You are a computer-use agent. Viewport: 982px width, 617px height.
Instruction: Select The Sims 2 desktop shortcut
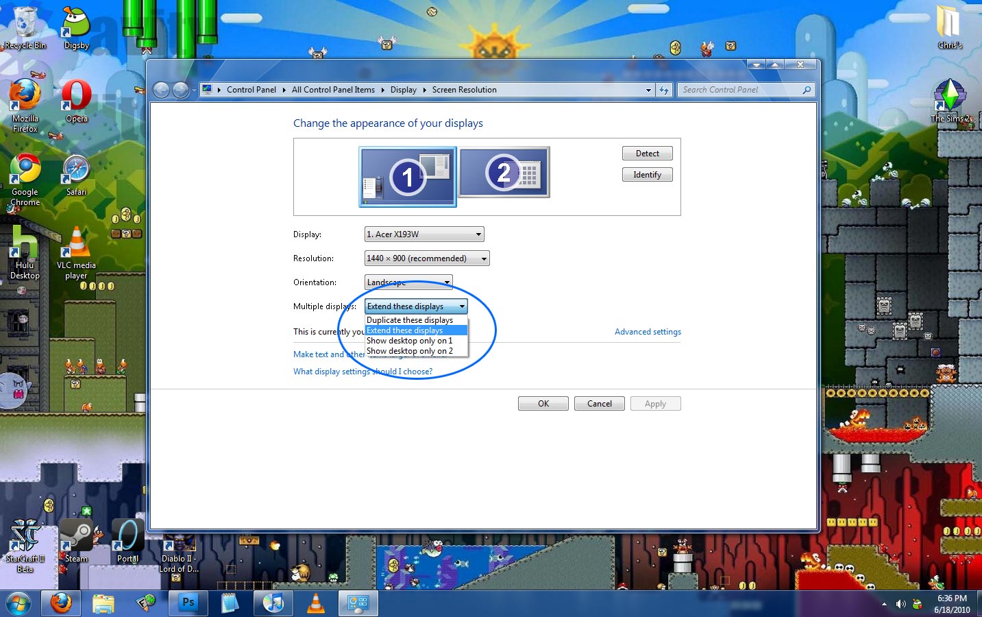click(x=950, y=101)
